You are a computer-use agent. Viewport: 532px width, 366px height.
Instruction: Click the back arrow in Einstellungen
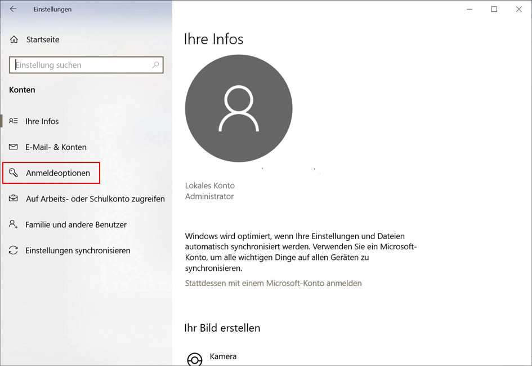(x=14, y=9)
